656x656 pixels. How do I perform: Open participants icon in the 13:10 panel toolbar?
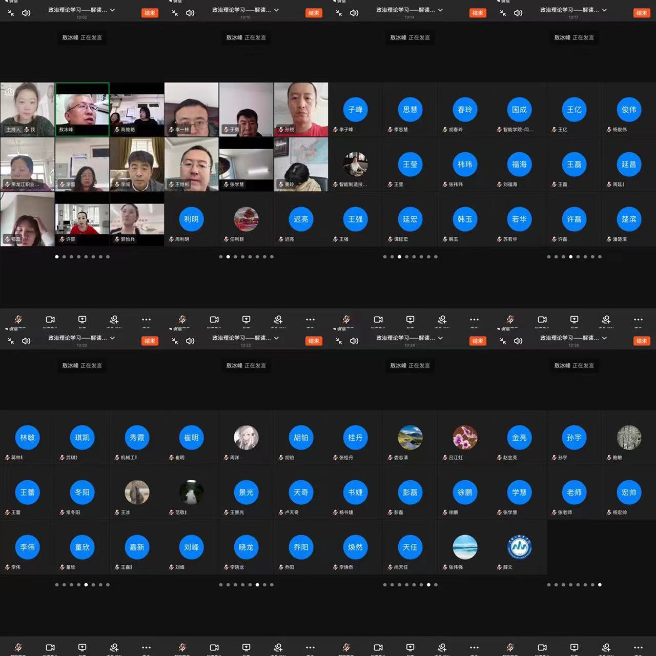[278, 319]
